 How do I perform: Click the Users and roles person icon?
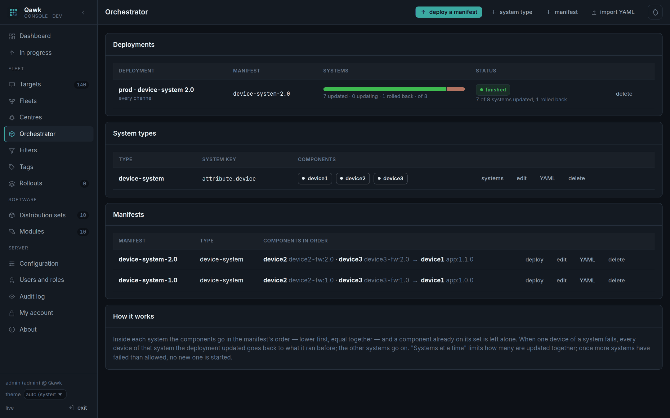(12, 280)
